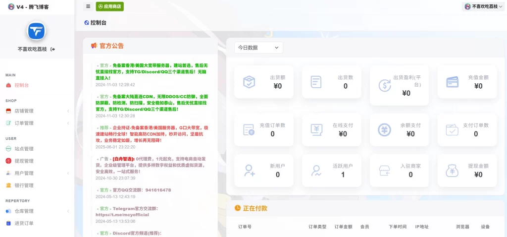Click the 新用户 add-user icon
The width and height of the screenshot is (507, 237).
[250, 170]
